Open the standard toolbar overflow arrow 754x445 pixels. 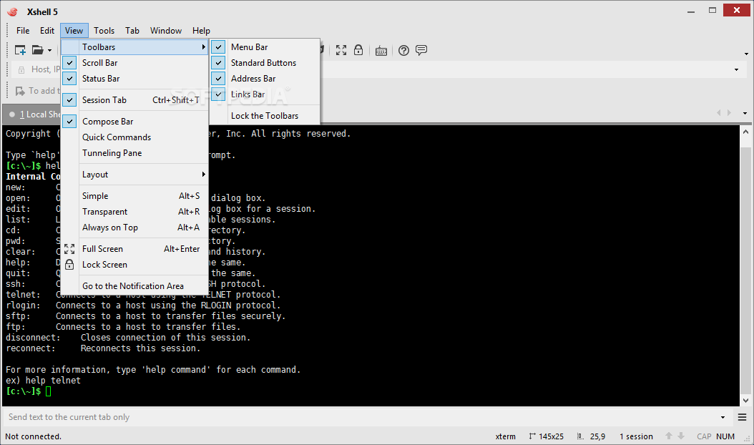coord(746,54)
